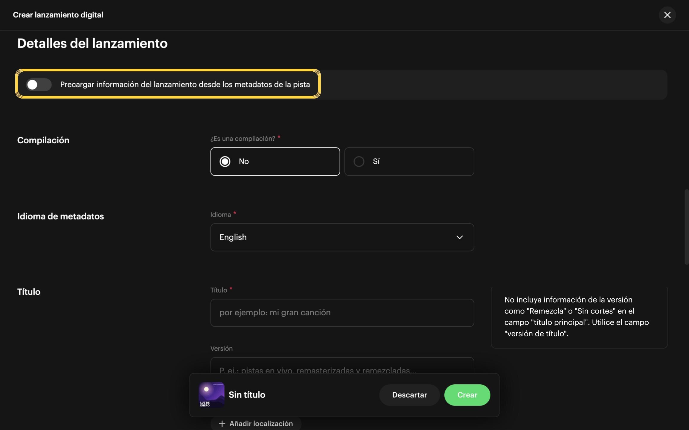Click the ¿Es una compilación? question label
This screenshot has height=430, width=689.
pos(243,139)
